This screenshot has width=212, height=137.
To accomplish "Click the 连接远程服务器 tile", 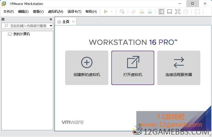I will tap(179, 68).
